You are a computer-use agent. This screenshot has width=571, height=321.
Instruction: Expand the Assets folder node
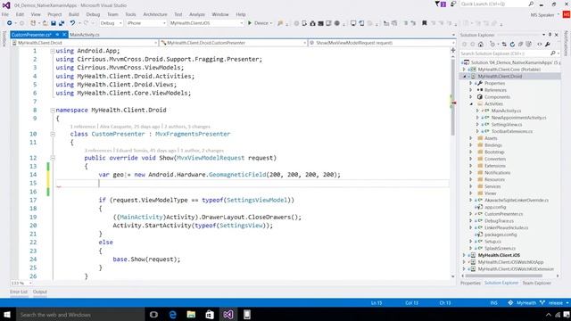point(471,138)
